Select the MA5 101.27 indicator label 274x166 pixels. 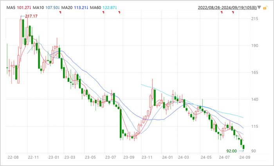click(19, 8)
